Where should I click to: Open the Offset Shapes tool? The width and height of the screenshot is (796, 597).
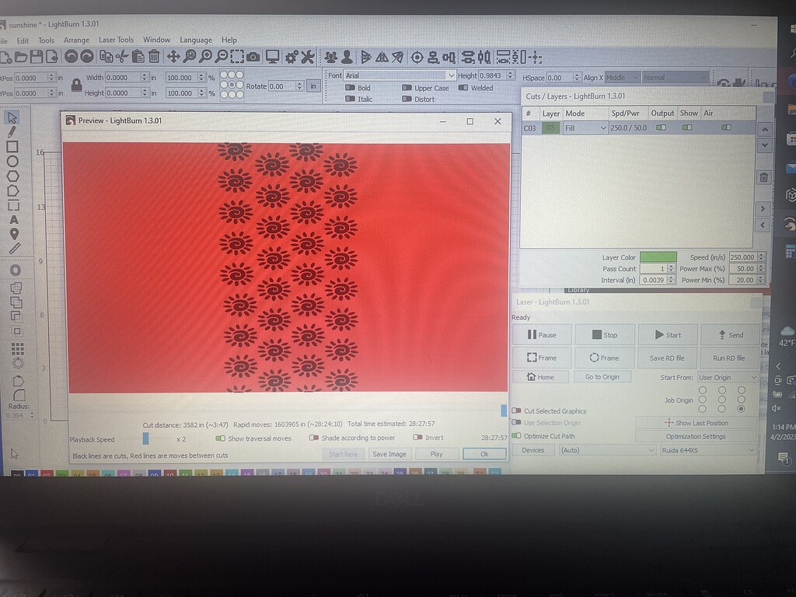tap(16, 270)
